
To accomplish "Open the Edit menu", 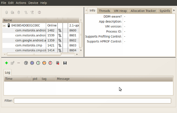I will 11,3.
